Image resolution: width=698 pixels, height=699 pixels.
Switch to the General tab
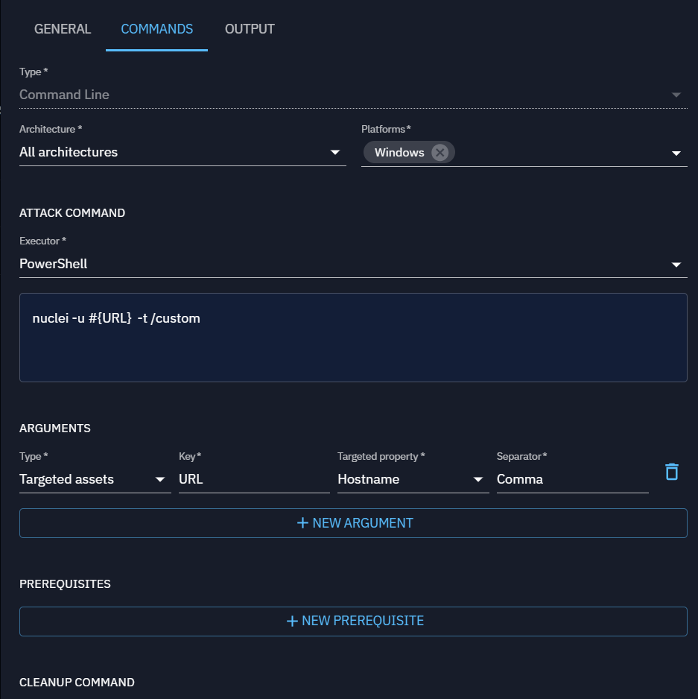[63, 29]
